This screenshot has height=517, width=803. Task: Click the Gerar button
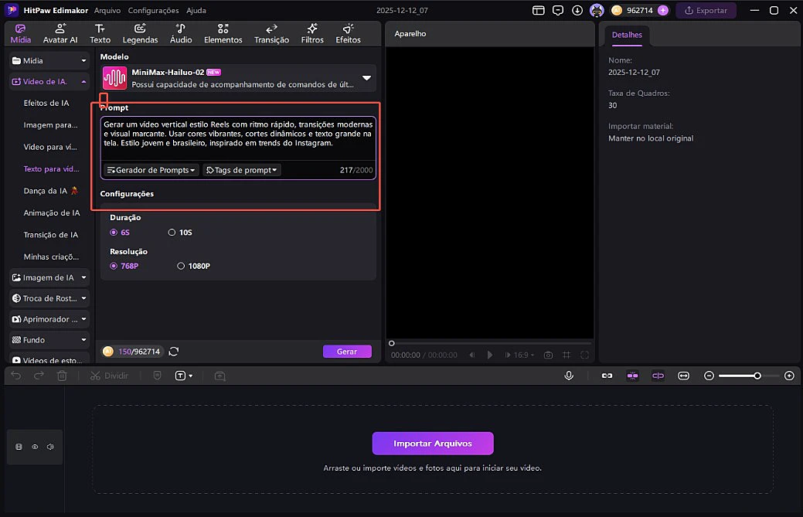[x=347, y=352]
